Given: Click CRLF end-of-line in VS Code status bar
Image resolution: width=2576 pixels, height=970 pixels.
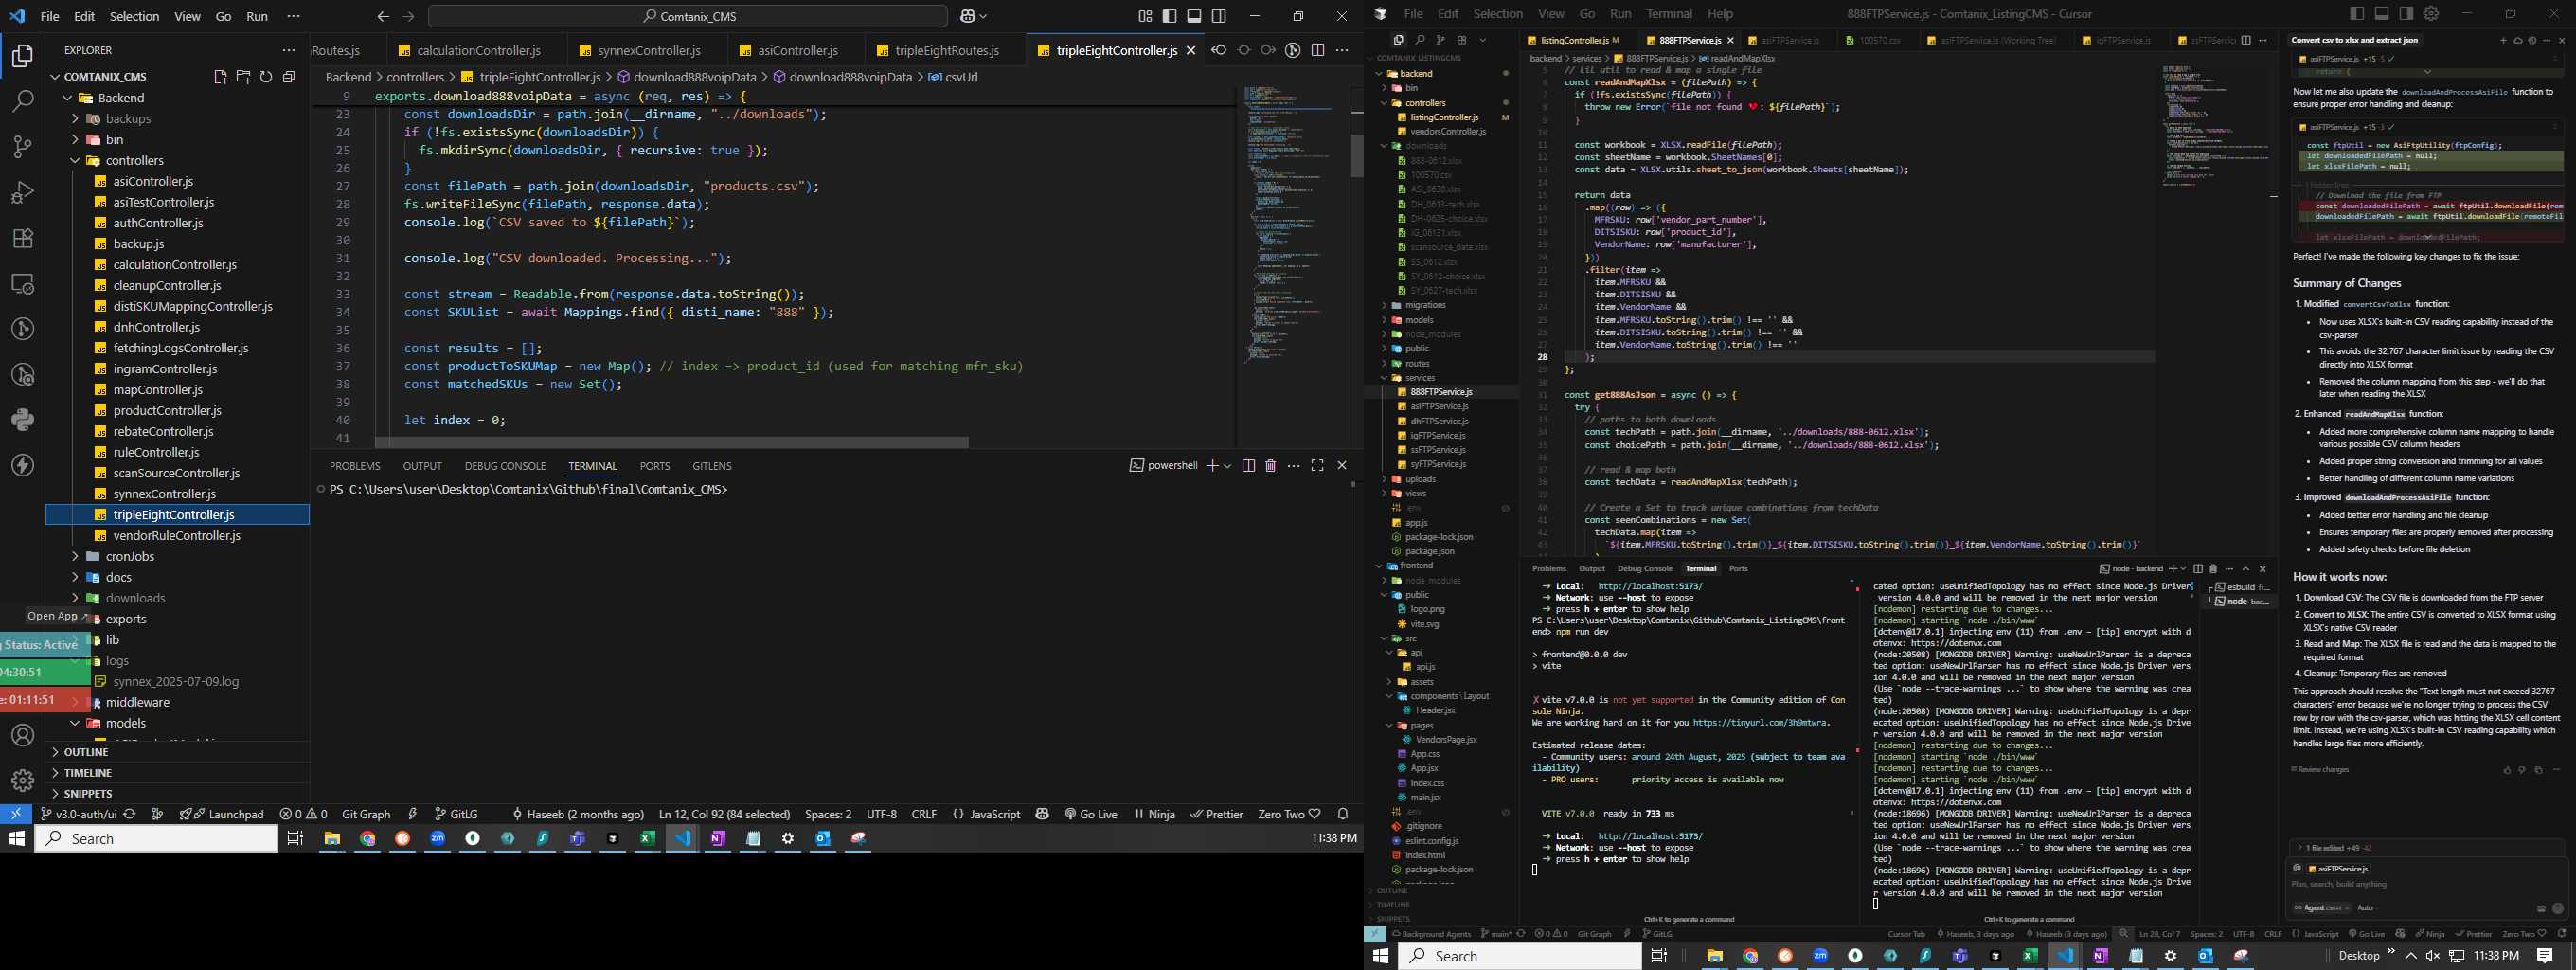Looking at the screenshot, I should (x=924, y=814).
